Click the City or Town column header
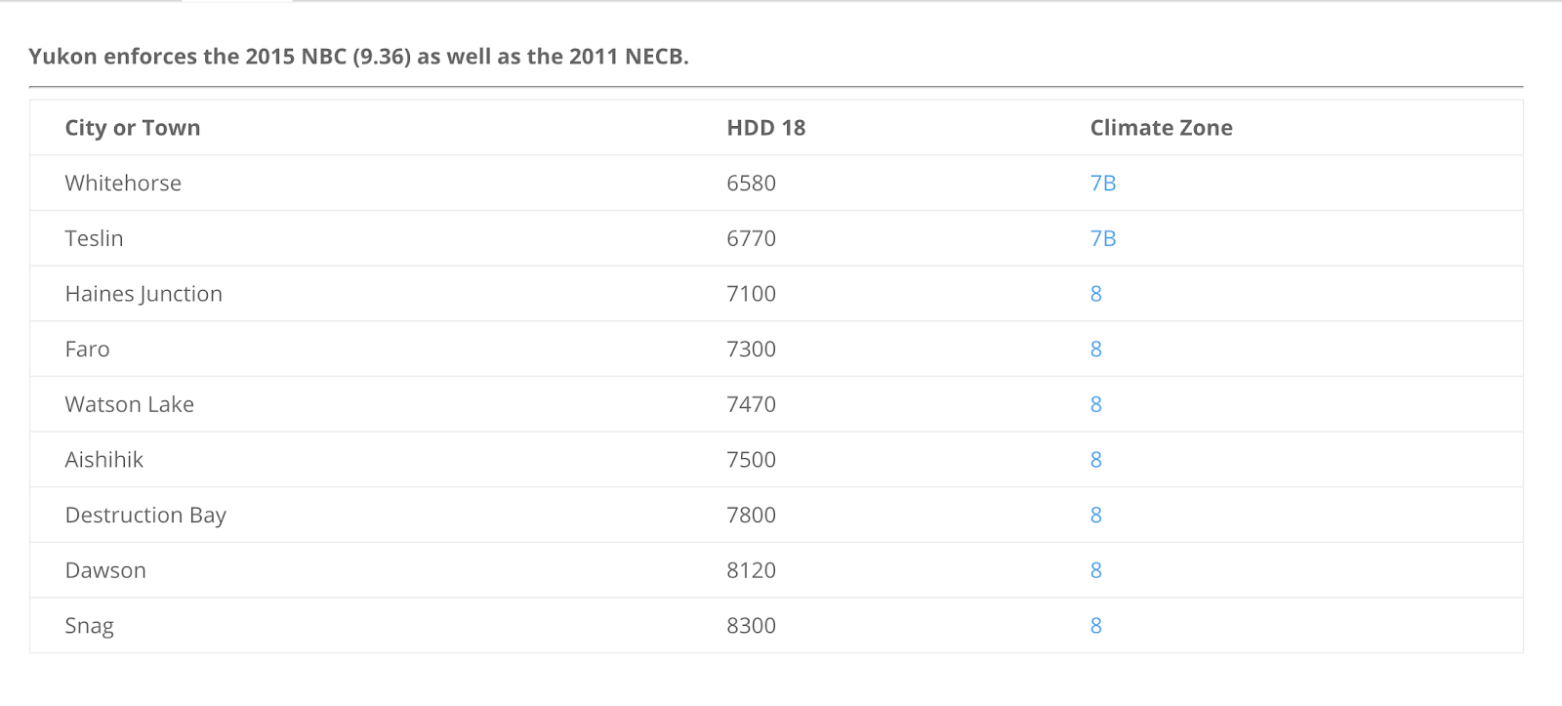This screenshot has height=706, width=1562. pyautogui.click(x=133, y=128)
